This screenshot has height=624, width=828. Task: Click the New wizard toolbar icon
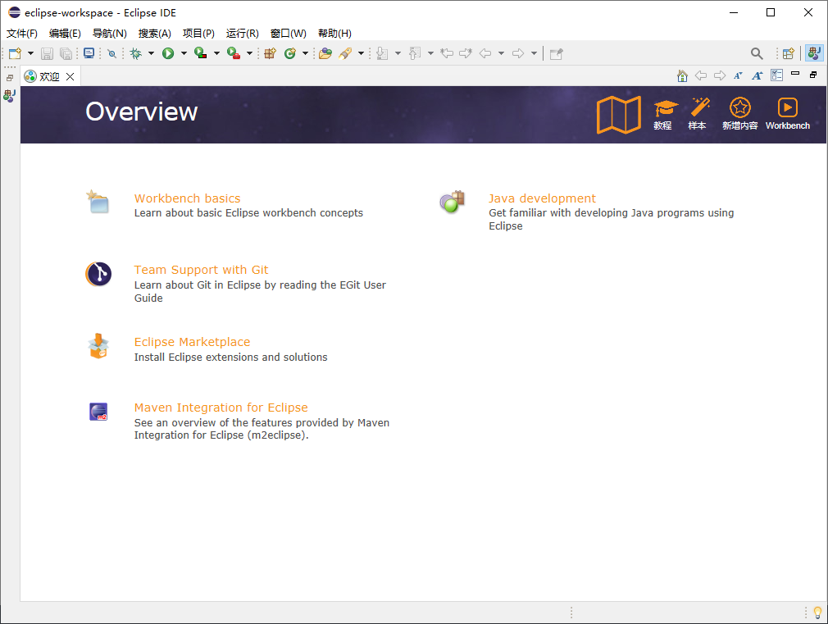(16, 53)
